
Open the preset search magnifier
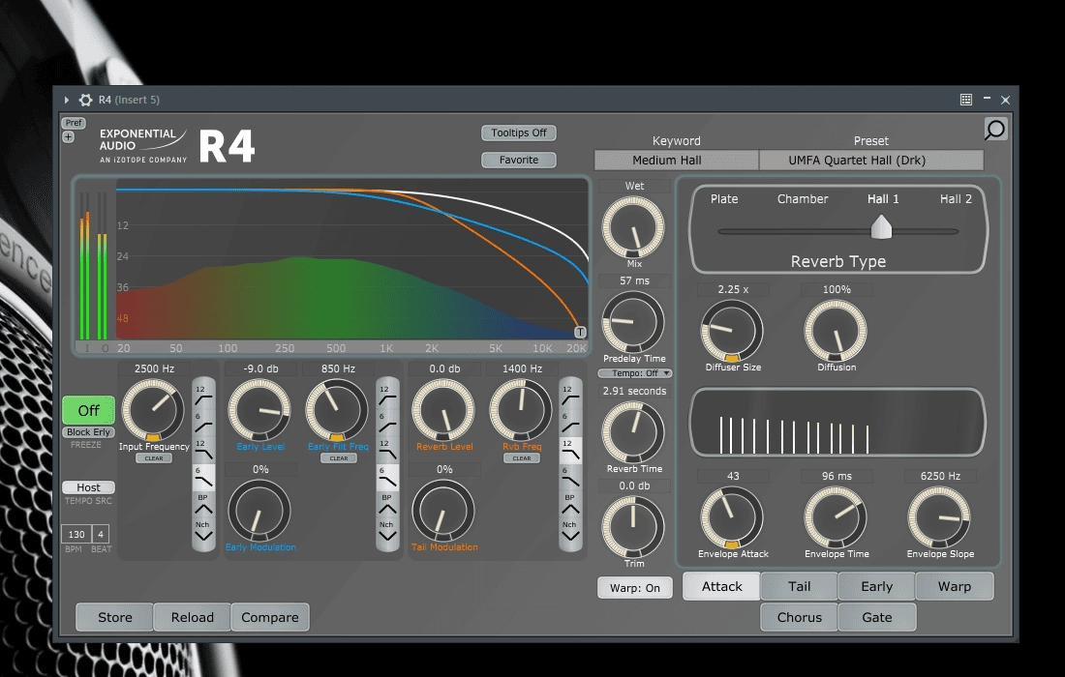coord(995,129)
